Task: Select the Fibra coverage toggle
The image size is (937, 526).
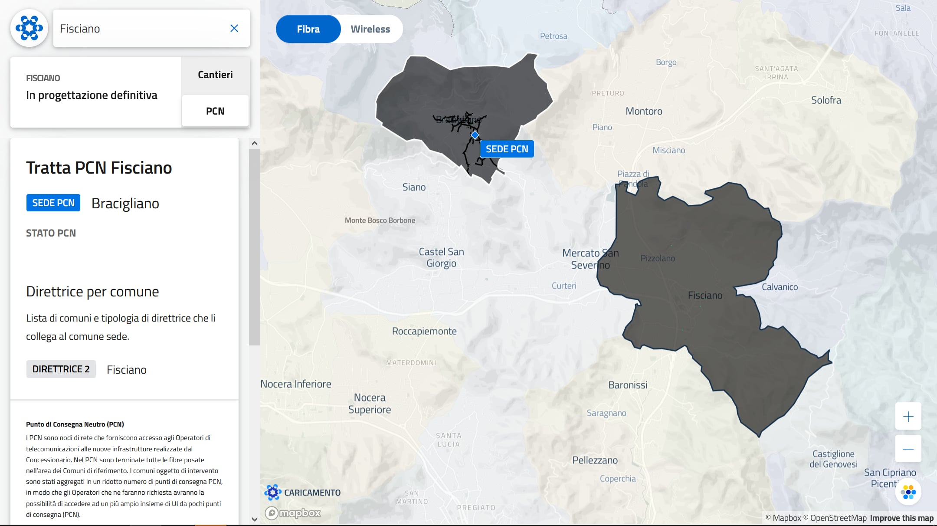Action: coord(308,29)
